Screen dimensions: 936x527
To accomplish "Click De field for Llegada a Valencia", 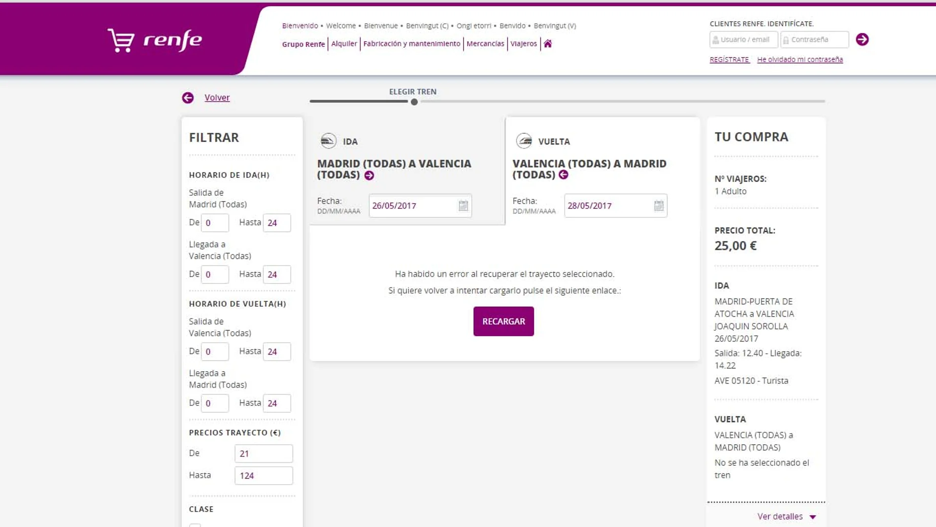I will pyautogui.click(x=215, y=275).
